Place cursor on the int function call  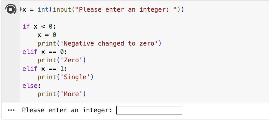tap(43, 9)
